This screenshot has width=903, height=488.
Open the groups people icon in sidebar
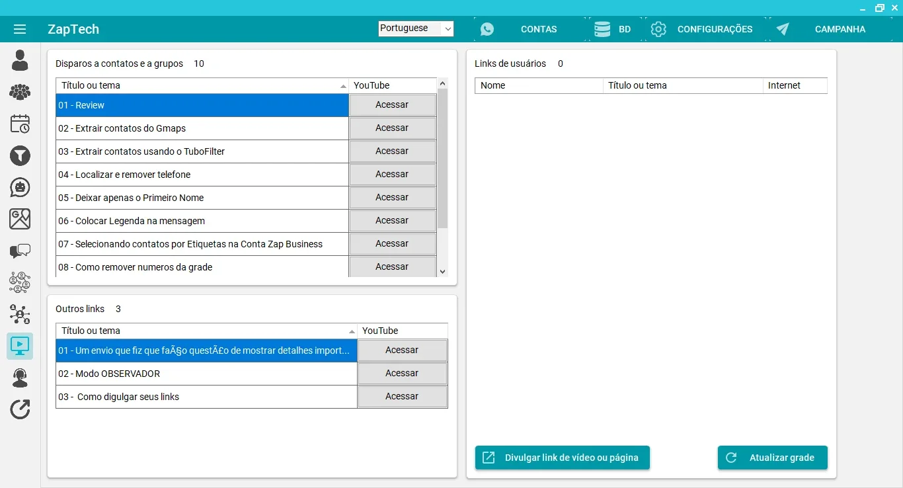tap(20, 92)
